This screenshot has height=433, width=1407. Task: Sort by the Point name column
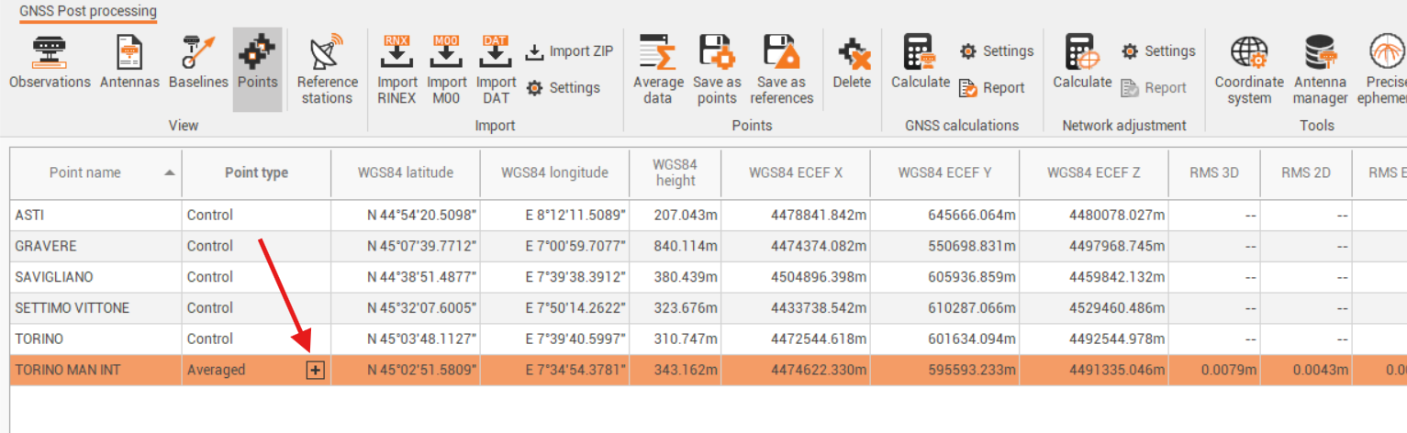click(85, 172)
